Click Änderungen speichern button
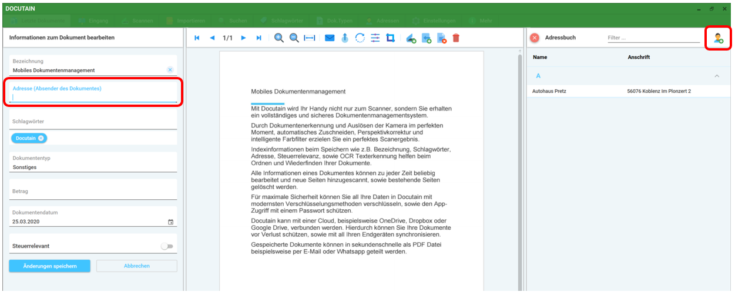Screen dimensions: 735x295 (x=50, y=266)
